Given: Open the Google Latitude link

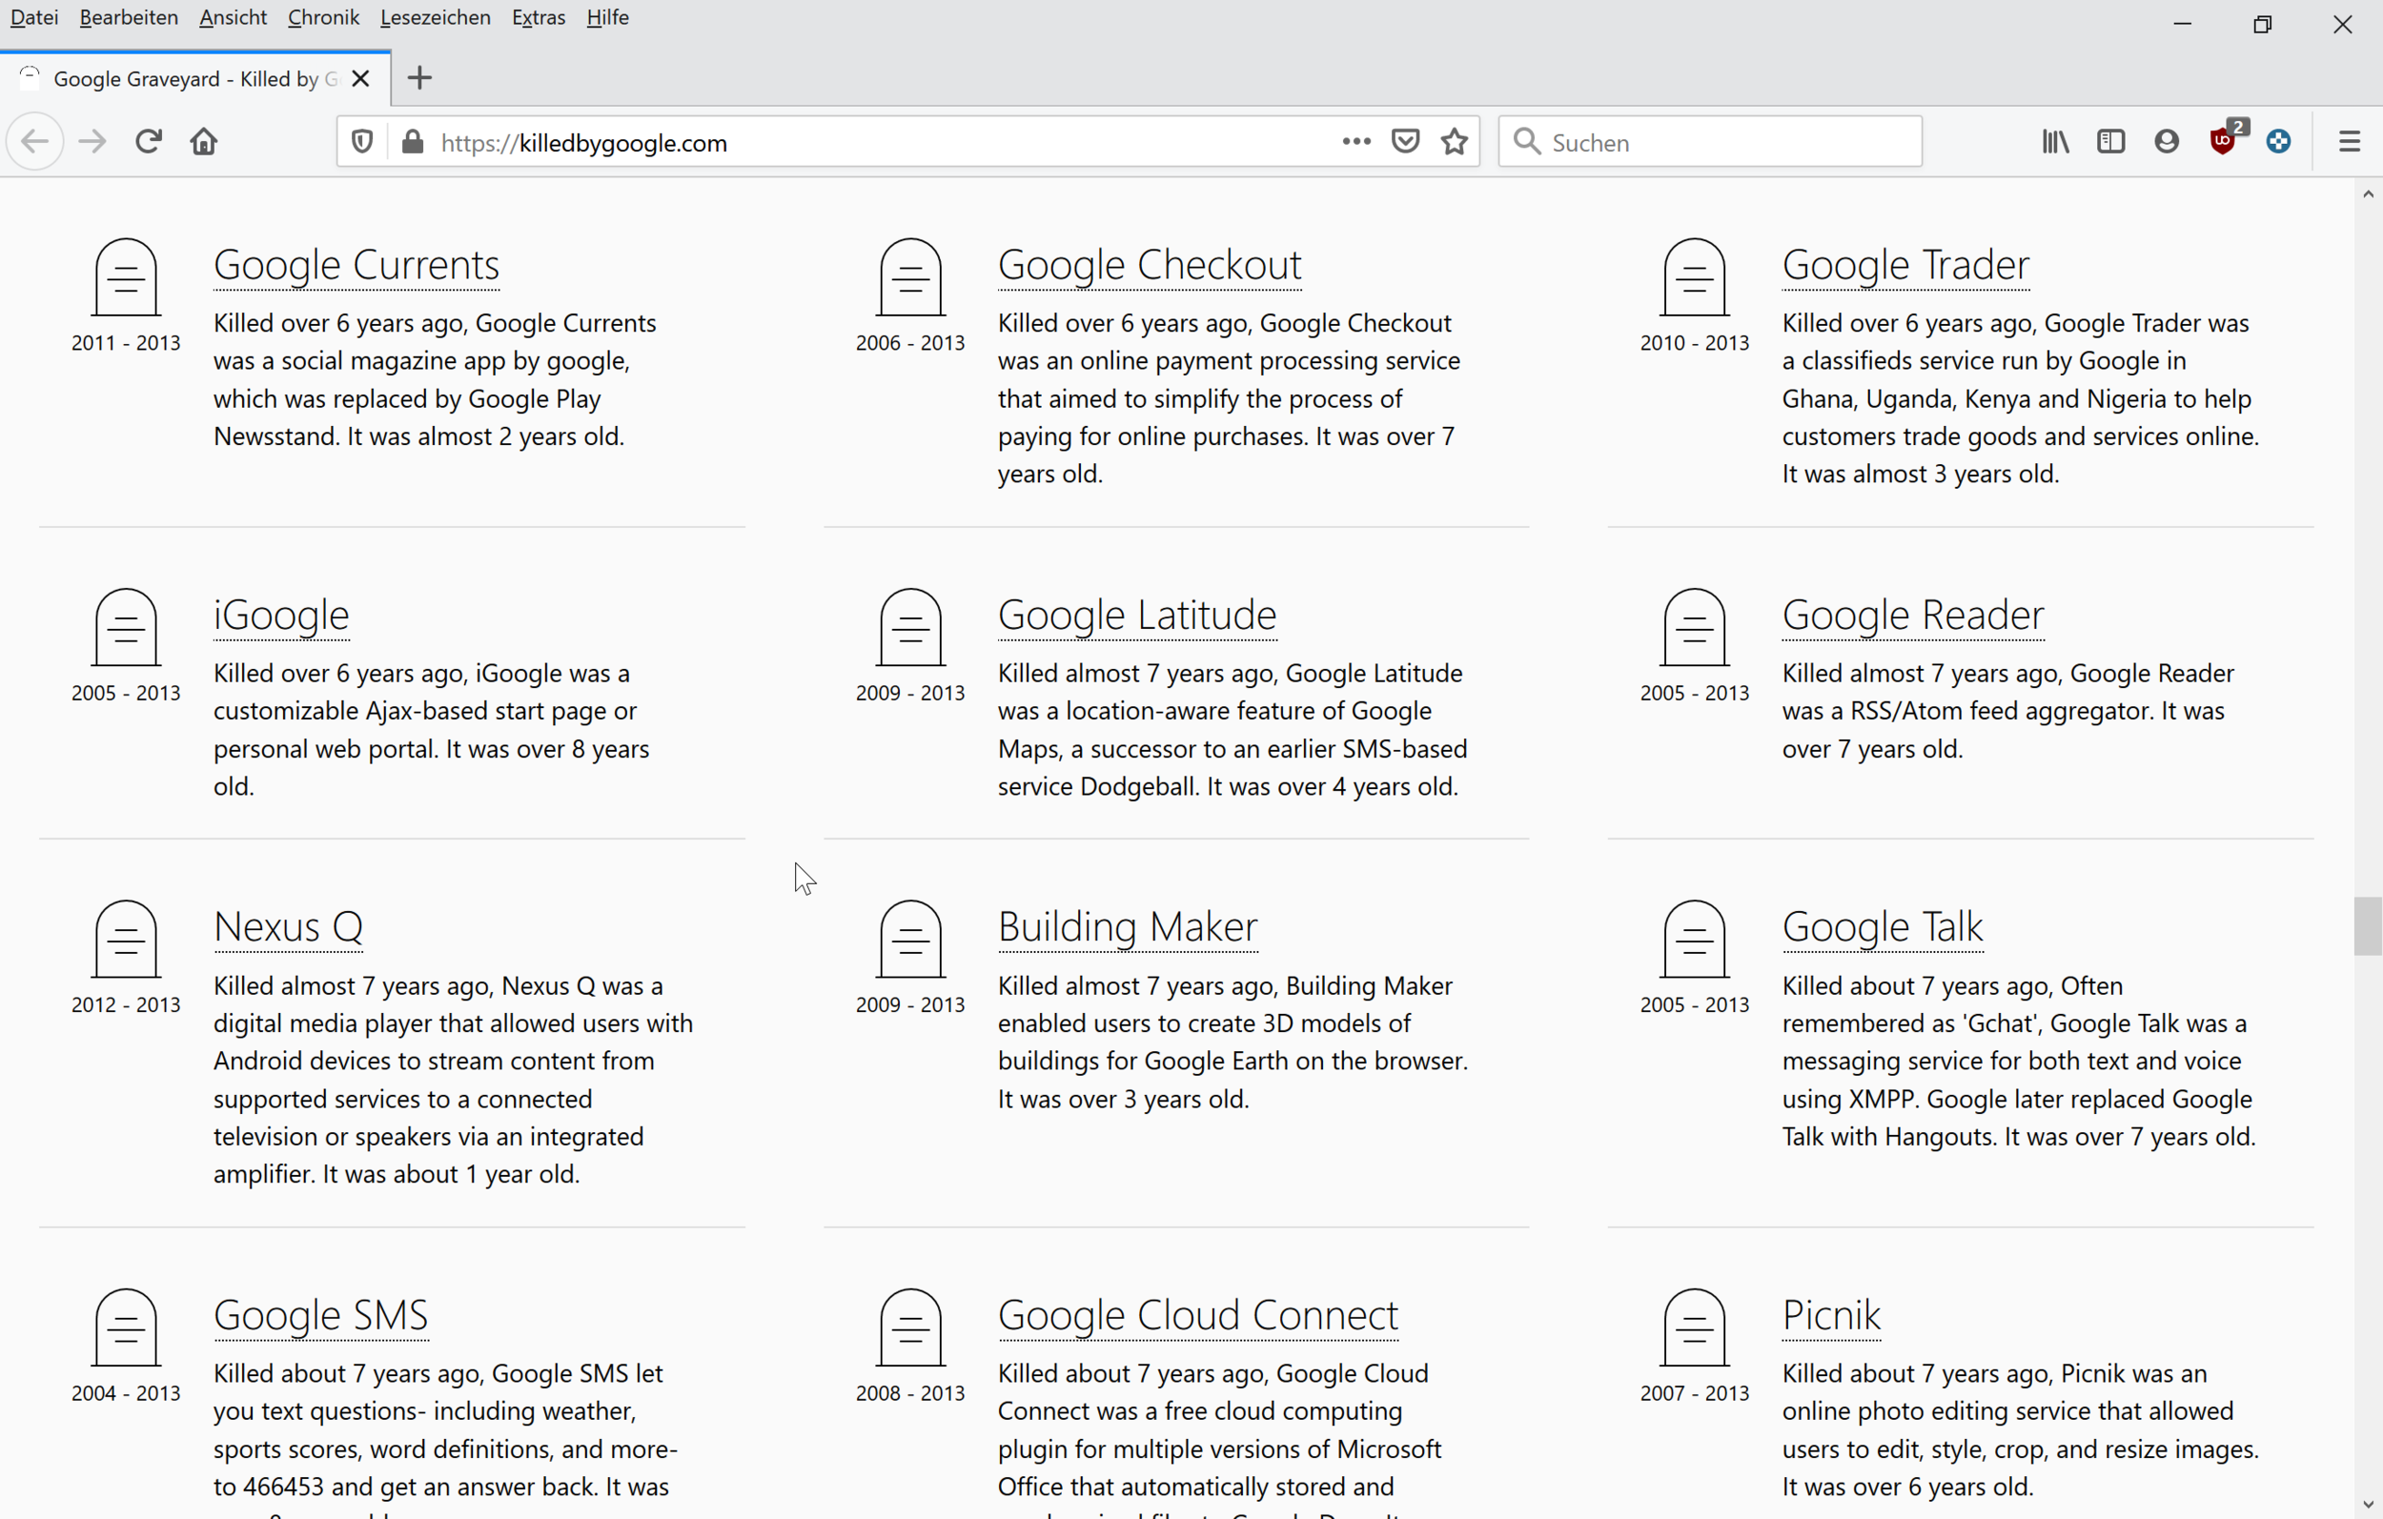Looking at the screenshot, I should (x=1137, y=616).
